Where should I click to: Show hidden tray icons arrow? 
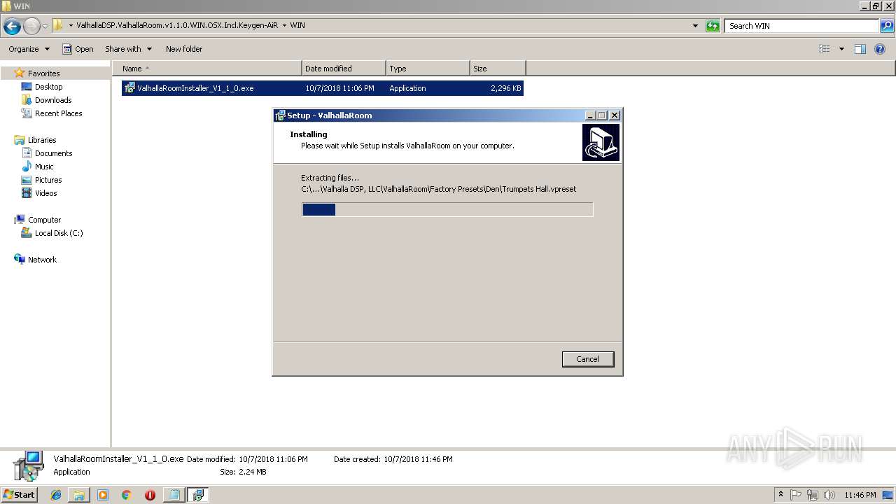tap(780, 494)
